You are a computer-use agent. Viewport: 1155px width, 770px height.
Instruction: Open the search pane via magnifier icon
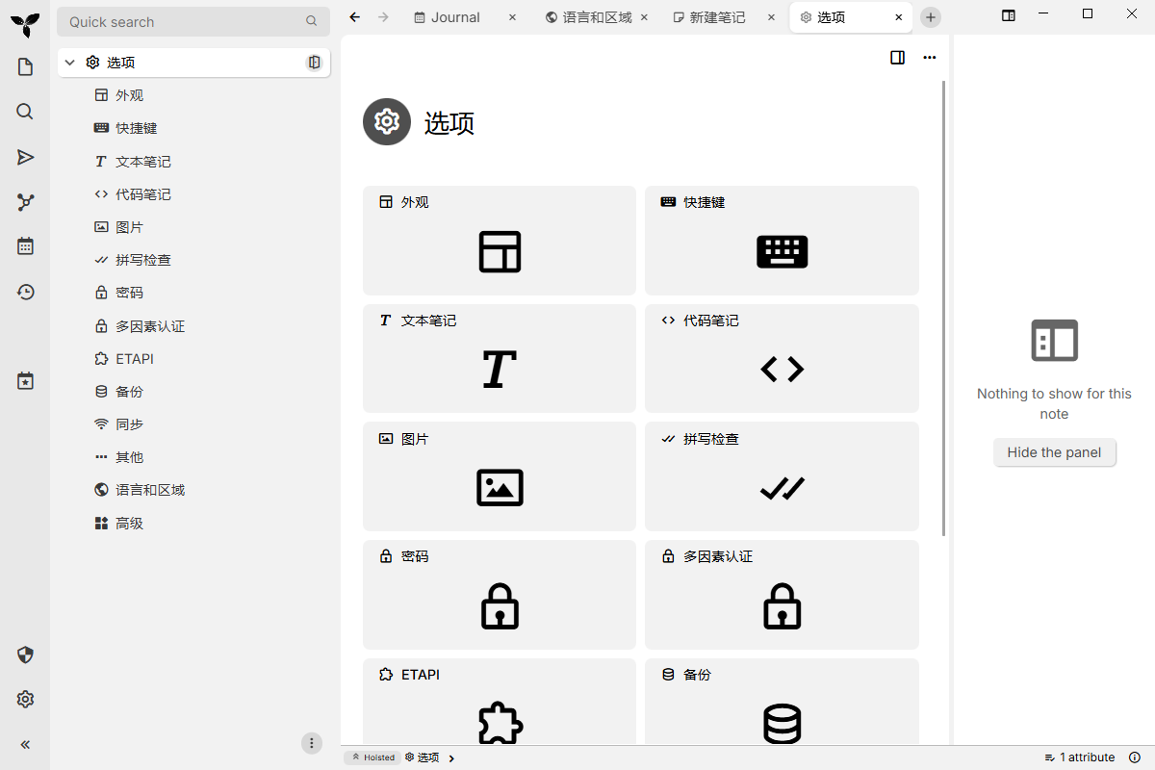(25, 112)
